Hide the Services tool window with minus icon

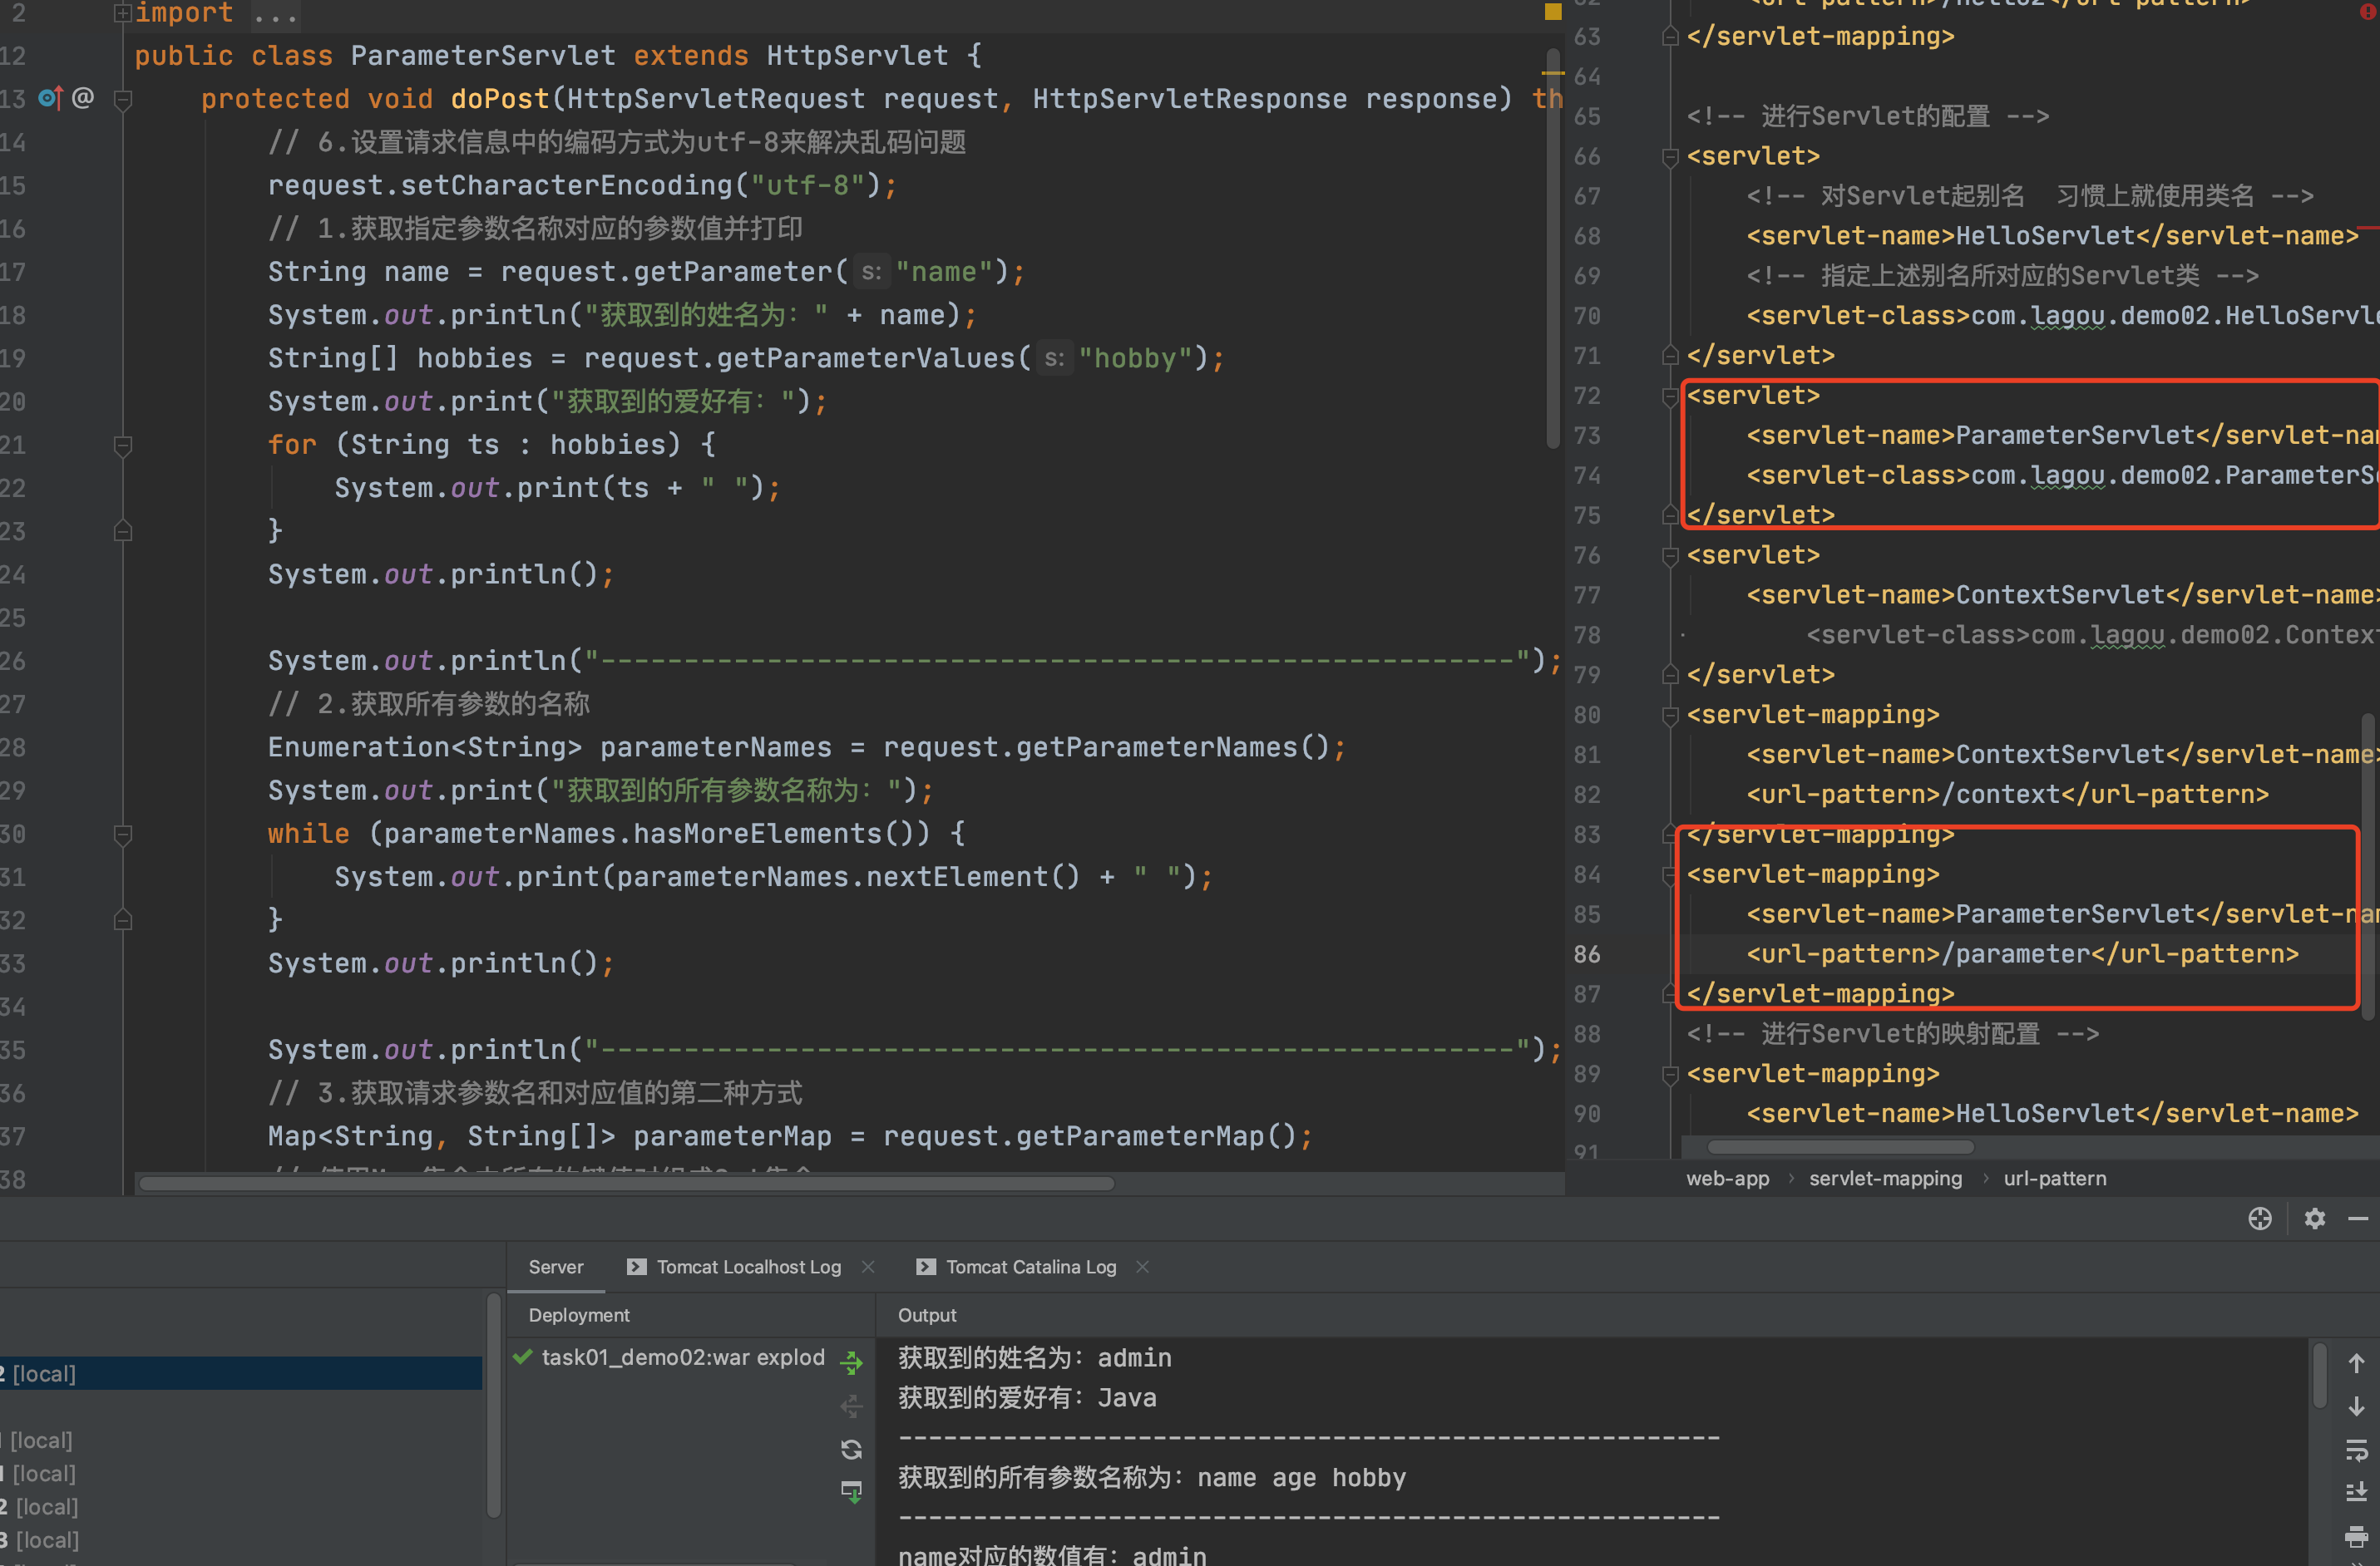(2357, 1219)
